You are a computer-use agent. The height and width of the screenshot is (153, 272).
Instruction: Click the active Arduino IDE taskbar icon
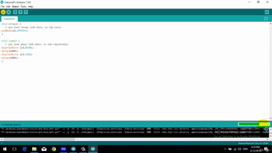[93, 149]
